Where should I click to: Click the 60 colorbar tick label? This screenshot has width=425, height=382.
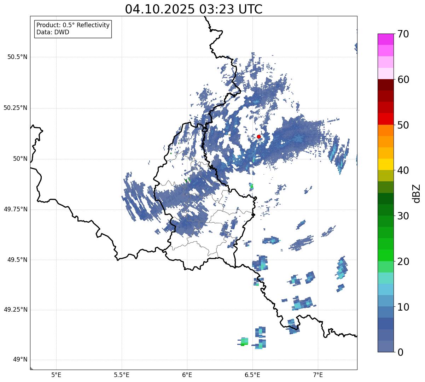tap(403, 80)
